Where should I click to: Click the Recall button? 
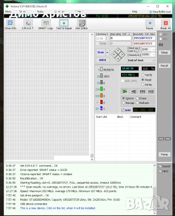164,66
